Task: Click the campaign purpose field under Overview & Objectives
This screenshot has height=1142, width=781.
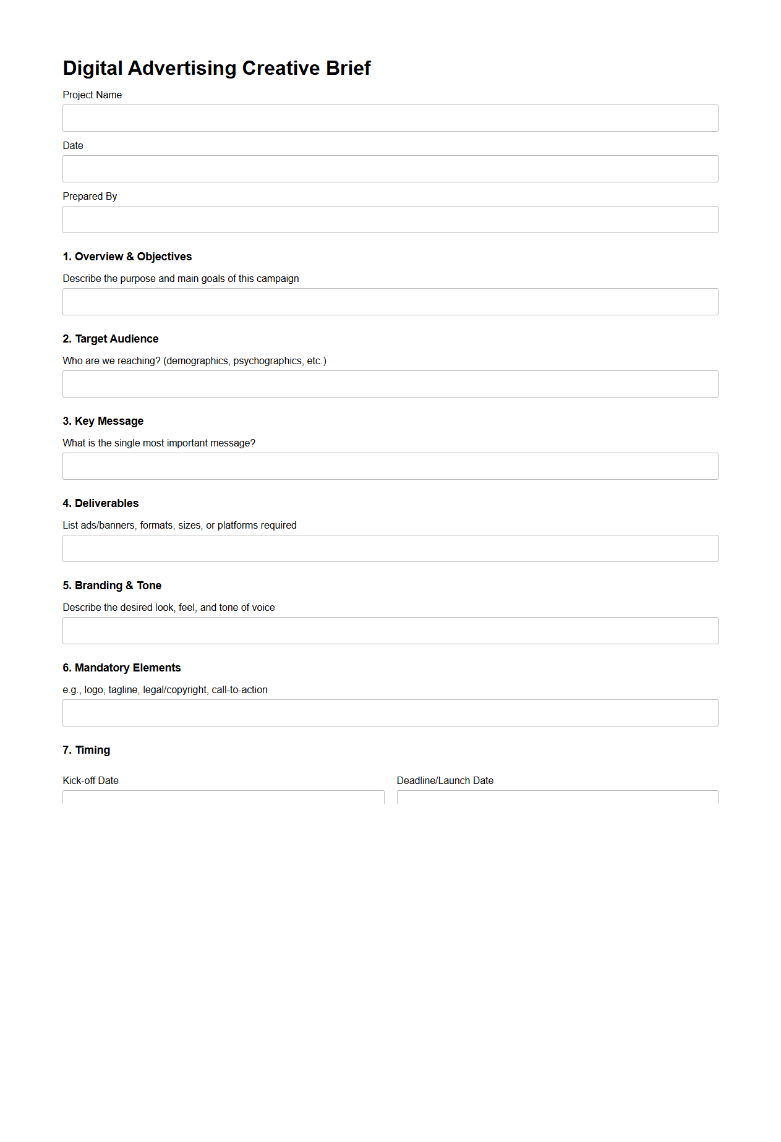Action: tap(390, 302)
